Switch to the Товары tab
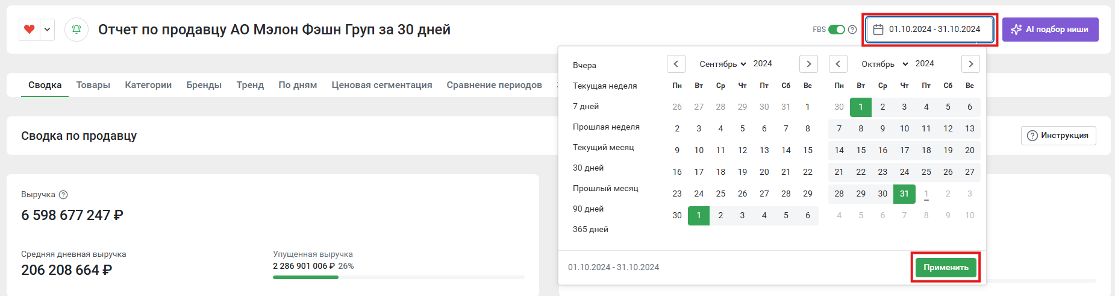Screen dimensions: 1115x296 coord(93,85)
